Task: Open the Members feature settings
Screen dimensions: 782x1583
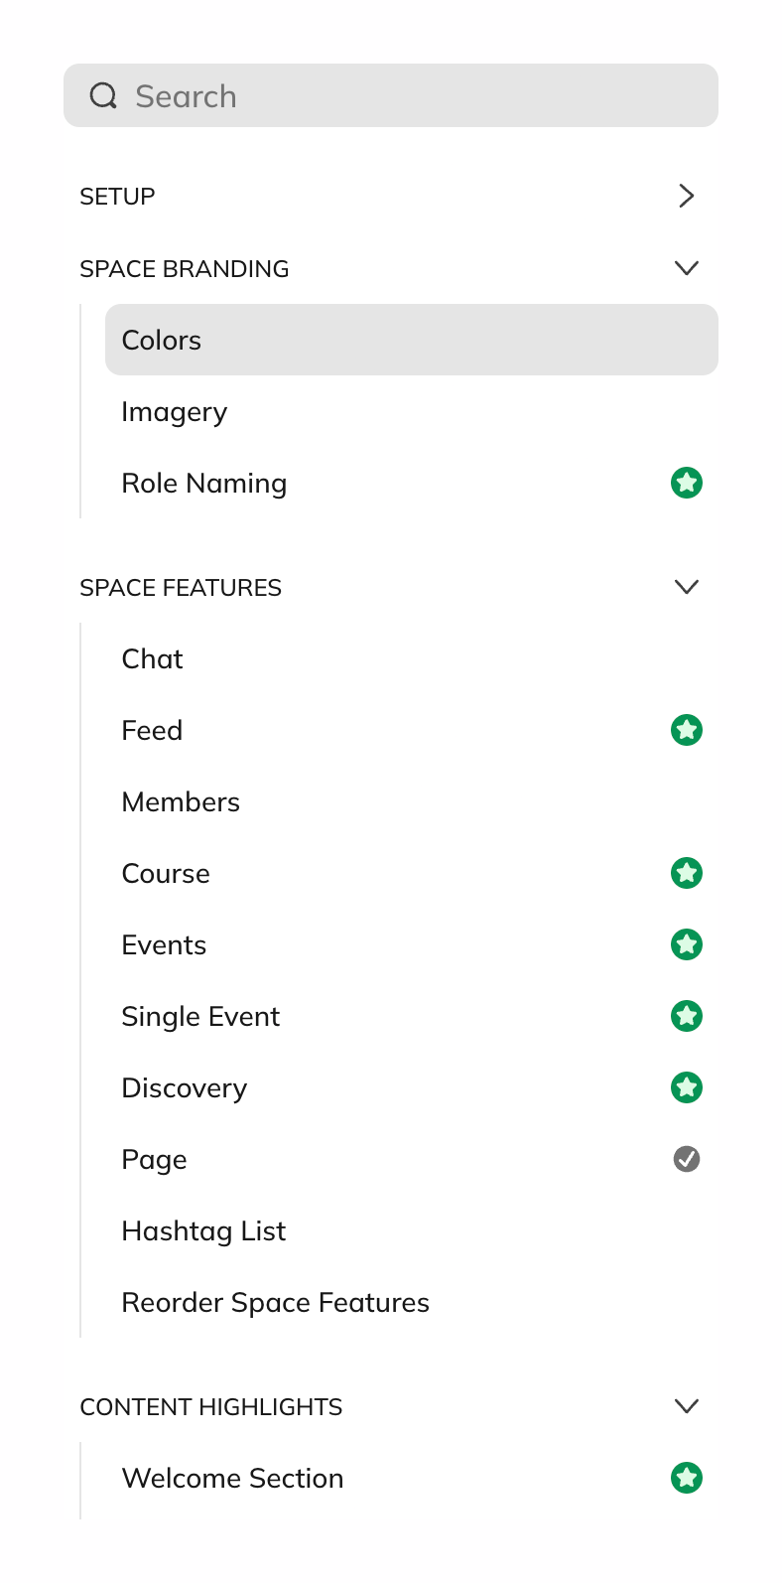Action: pos(181,801)
